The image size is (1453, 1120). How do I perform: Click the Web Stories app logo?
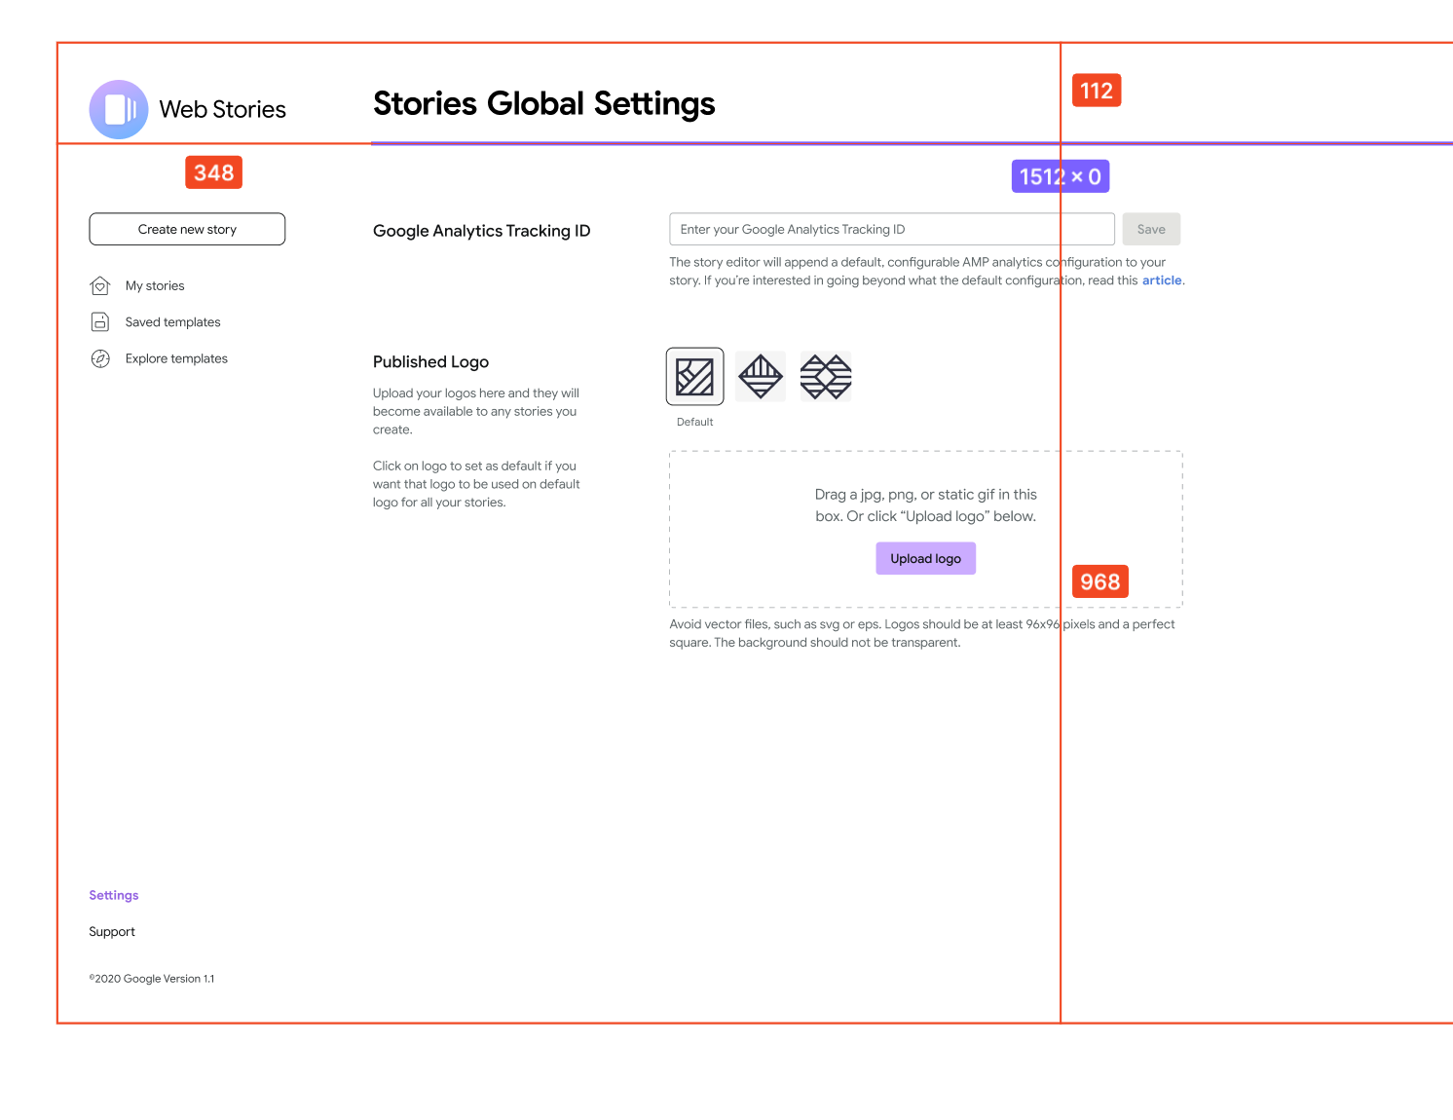click(x=118, y=109)
